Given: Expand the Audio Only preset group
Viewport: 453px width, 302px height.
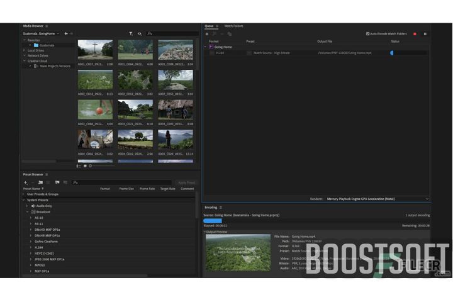Looking at the screenshot, I should coord(27,206).
